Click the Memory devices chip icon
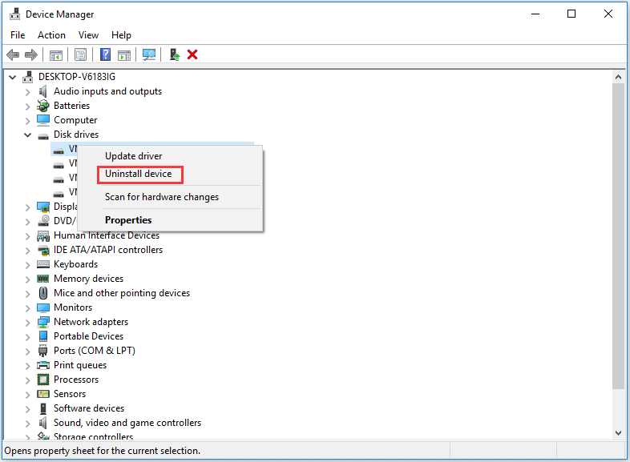The height and width of the screenshot is (462, 630). (43, 279)
